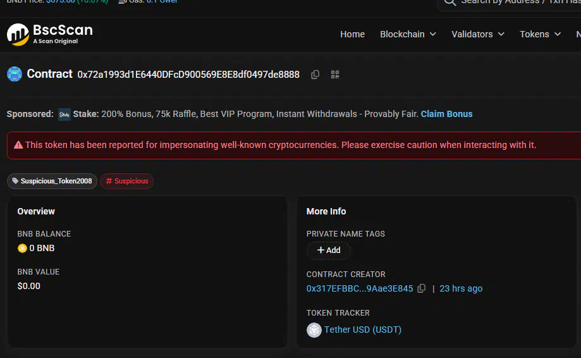This screenshot has height=358, width=581.
Task: Go to the Home page
Action: pos(352,34)
